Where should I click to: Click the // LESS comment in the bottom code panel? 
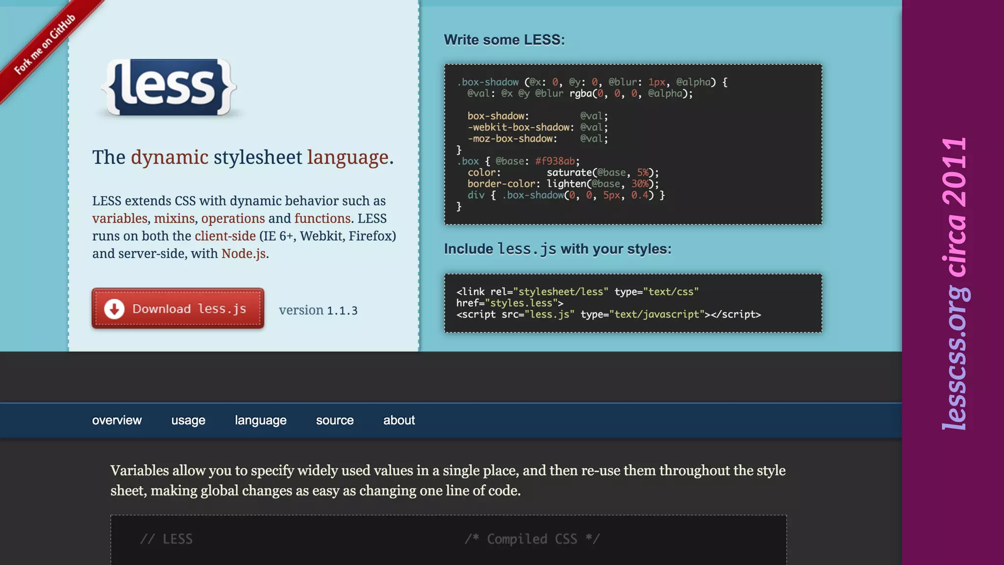(166, 539)
